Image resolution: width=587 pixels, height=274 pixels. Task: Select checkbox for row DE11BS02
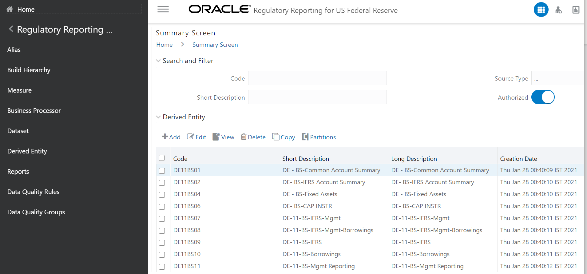click(162, 183)
